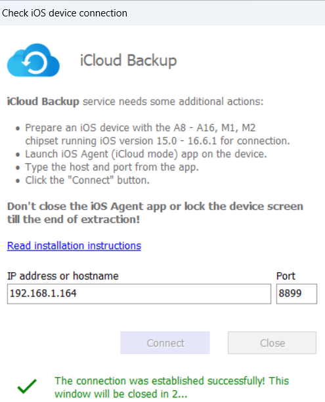The width and height of the screenshot is (325, 402).
Task: Click the bold iCloud Backup text in description
Action: pyautogui.click(x=43, y=102)
